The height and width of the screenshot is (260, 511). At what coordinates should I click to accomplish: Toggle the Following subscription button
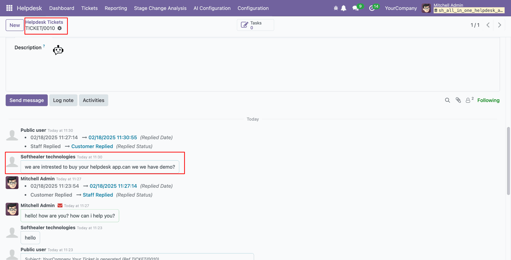[x=488, y=100]
